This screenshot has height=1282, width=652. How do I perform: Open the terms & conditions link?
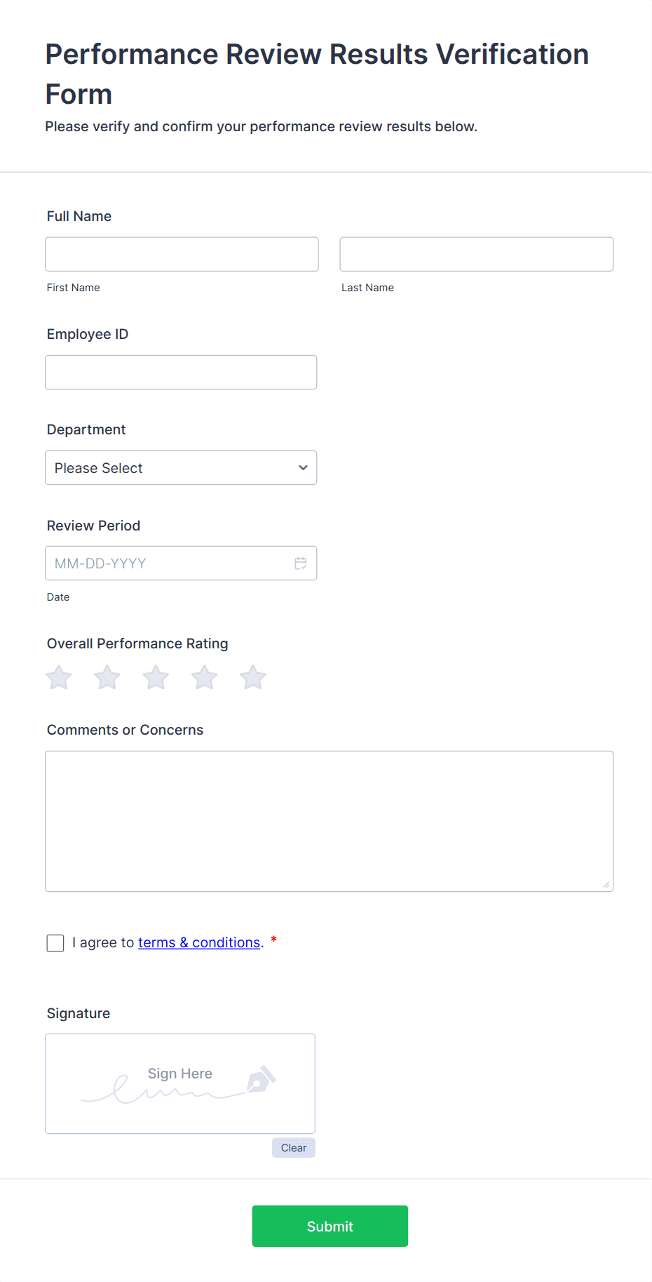pos(199,942)
